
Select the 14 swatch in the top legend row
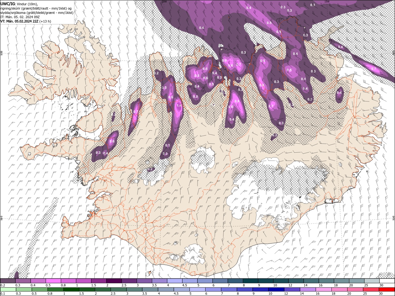(x=311, y=281)
